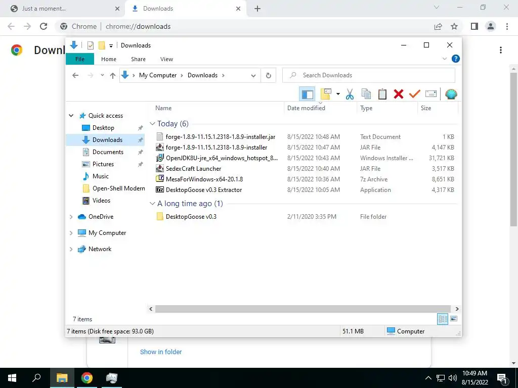Select forge-1.8.9 installer JAR file
518x388 pixels.
[x=217, y=148]
